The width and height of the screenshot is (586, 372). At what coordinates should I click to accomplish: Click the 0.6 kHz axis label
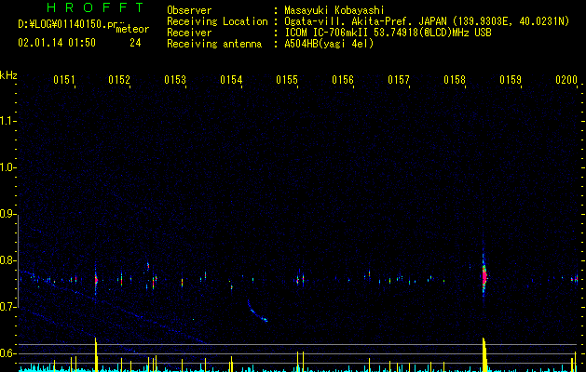(8, 353)
